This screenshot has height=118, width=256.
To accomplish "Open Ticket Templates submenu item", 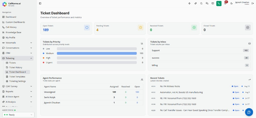I will [x=17, y=77].
